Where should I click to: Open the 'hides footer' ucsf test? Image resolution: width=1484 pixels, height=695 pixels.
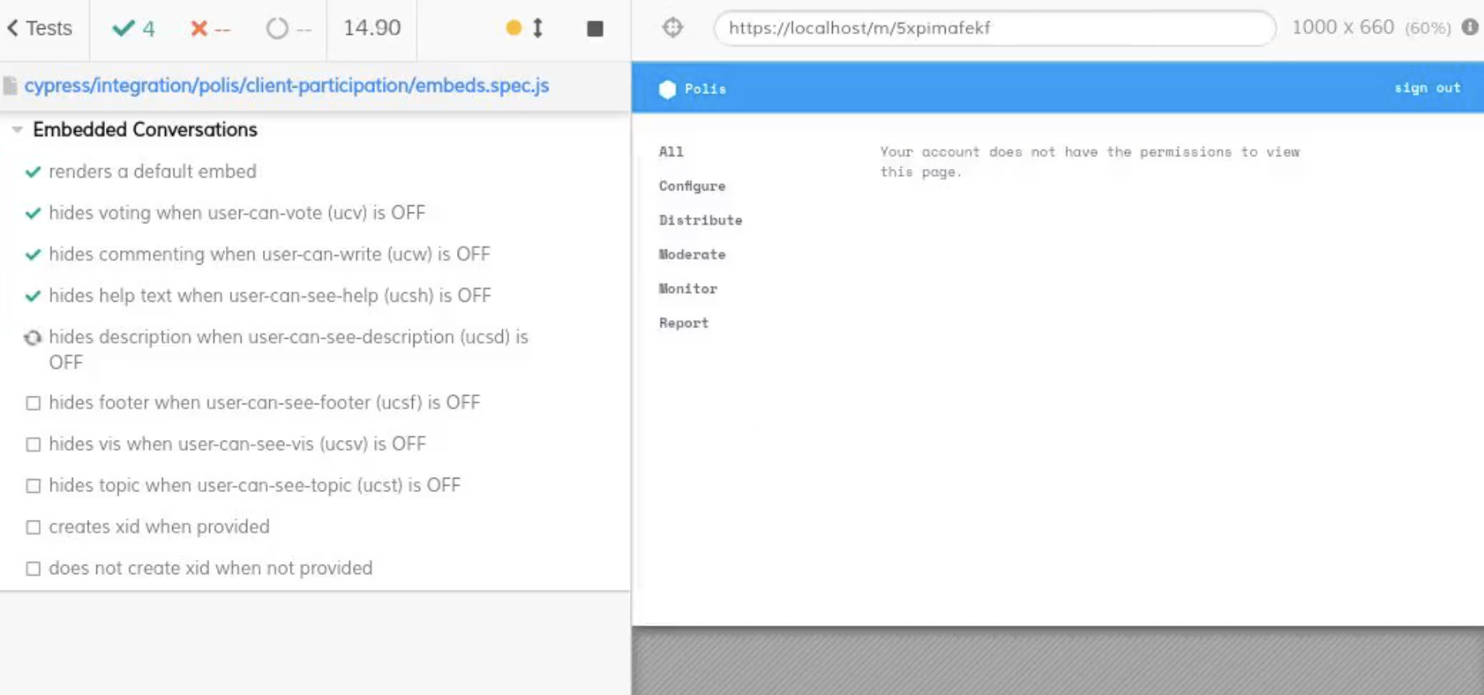pyautogui.click(x=264, y=403)
